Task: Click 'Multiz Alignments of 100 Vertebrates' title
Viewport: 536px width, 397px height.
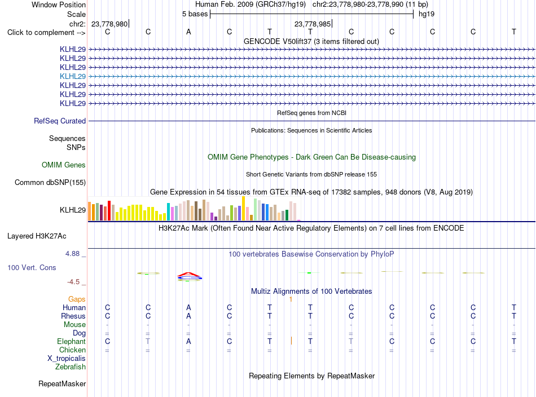Action: (x=311, y=292)
